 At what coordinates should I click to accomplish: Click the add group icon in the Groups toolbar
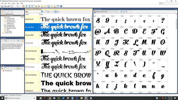[2, 68]
